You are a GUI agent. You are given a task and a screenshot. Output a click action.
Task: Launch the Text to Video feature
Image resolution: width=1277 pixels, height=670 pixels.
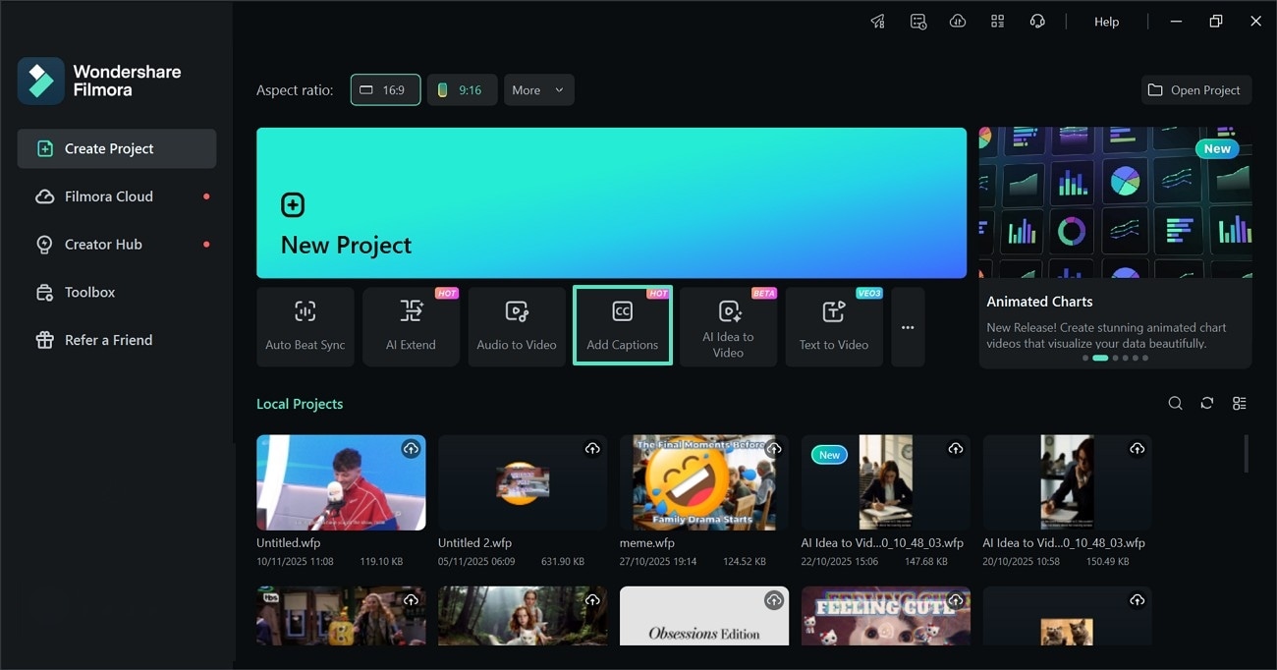(834, 325)
